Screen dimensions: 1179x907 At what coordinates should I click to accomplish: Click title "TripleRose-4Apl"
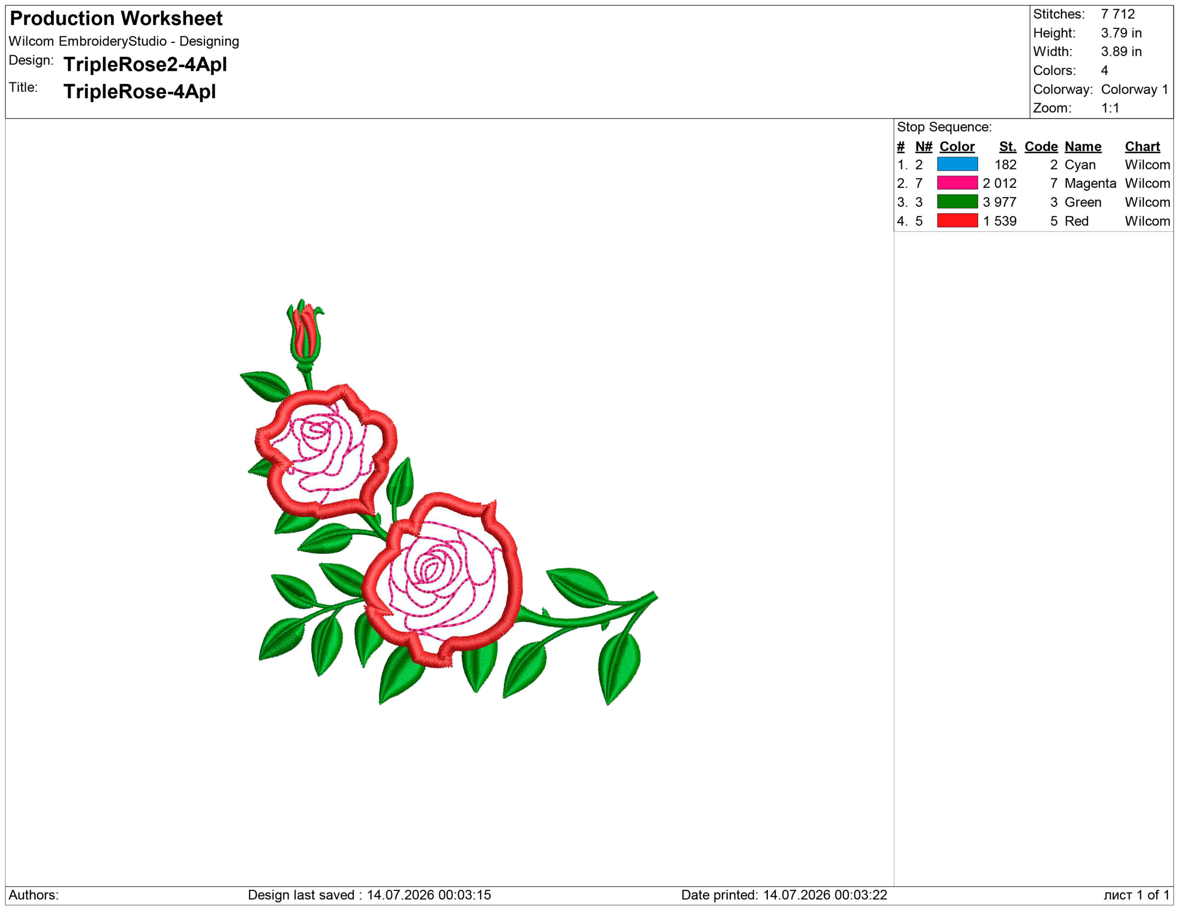pyautogui.click(x=139, y=91)
